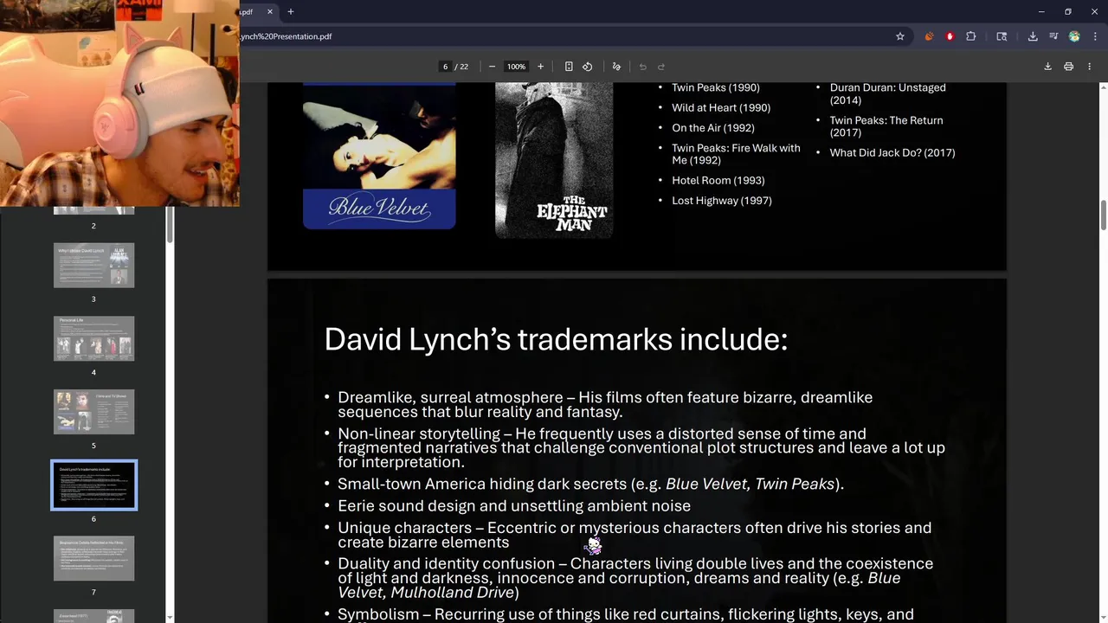This screenshot has width=1108, height=623.
Task: Click the 'Duality and identity confusion' bullet
Action: (x=635, y=578)
